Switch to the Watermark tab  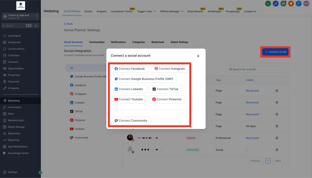pyautogui.click(x=158, y=42)
